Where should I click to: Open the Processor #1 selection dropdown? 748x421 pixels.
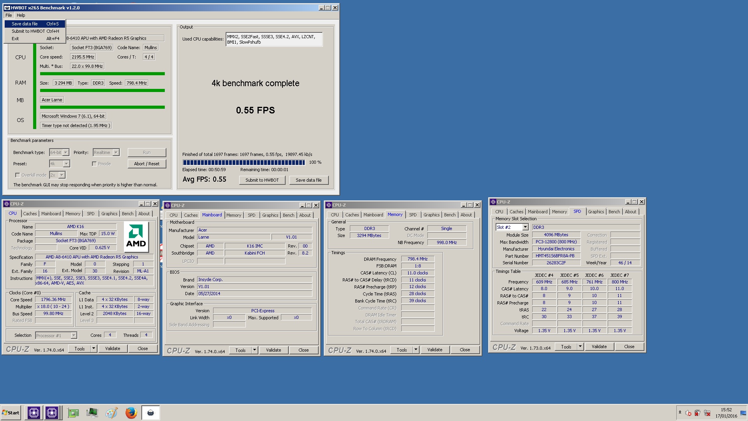[74, 335]
